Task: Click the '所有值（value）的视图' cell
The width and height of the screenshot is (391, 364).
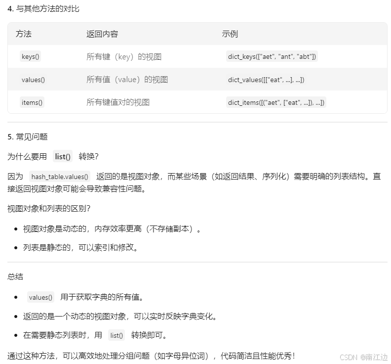Action: 127,80
